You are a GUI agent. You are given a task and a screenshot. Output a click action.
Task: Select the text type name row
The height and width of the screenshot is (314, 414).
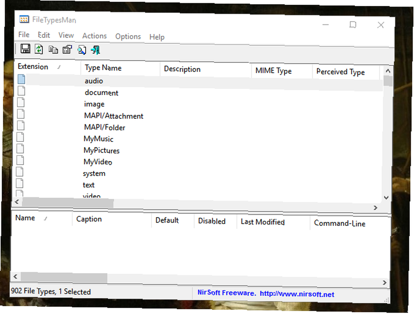click(89, 185)
